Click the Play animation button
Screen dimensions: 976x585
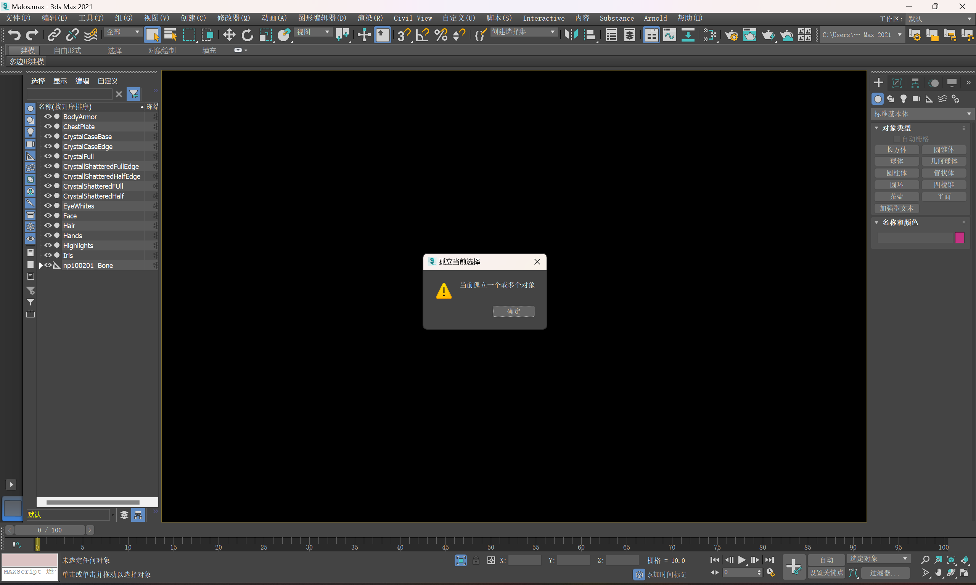coord(742,560)
